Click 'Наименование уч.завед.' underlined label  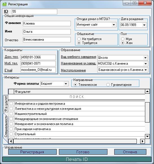[78, 63]
